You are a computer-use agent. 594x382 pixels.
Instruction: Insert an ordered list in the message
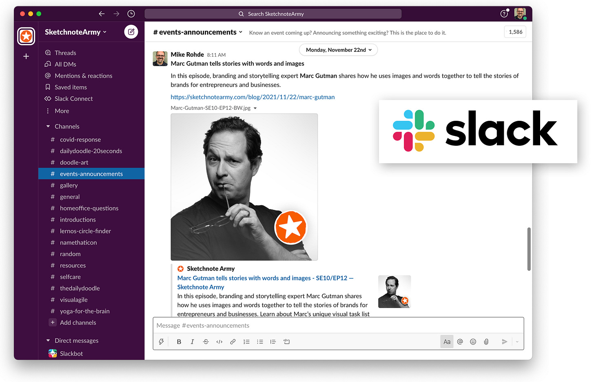[246, 342]
